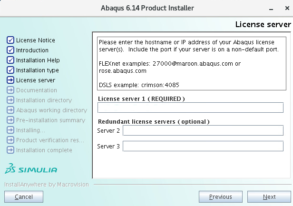Screen dimensions: 293x206
Task: Select the 'Installing...' step label
Action: tap(30, 130)
